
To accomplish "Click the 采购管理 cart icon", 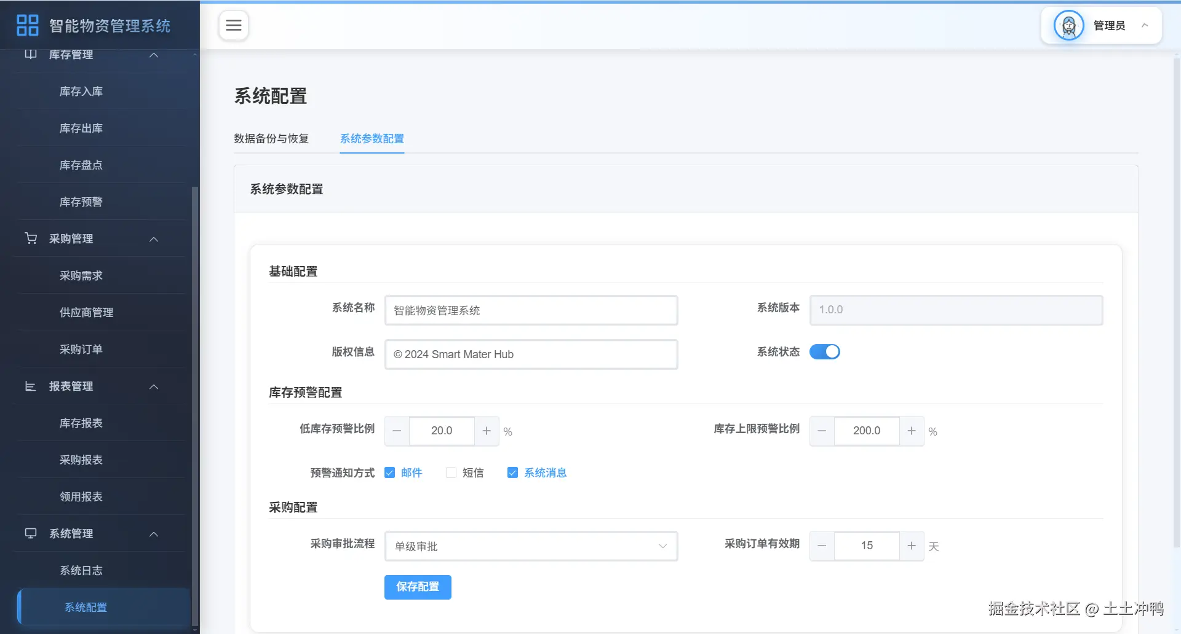I will 31,238.
